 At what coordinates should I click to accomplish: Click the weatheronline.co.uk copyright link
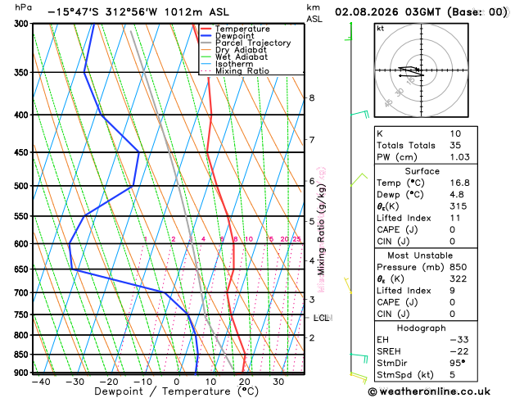[x=429, y=391]
